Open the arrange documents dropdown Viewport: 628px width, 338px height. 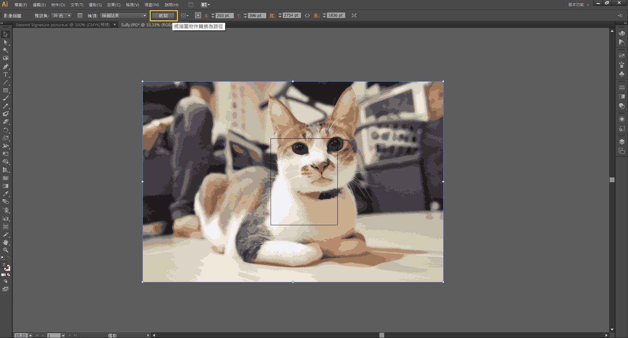(205, 5)
